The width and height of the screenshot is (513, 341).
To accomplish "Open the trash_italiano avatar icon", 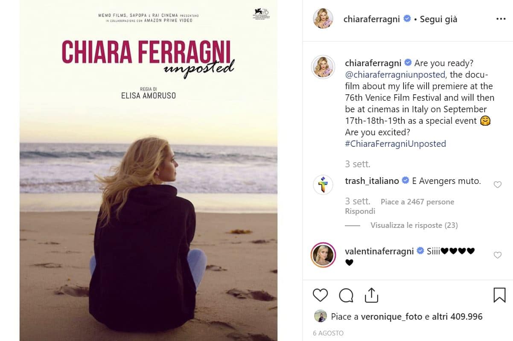I will tap(323, 185).
